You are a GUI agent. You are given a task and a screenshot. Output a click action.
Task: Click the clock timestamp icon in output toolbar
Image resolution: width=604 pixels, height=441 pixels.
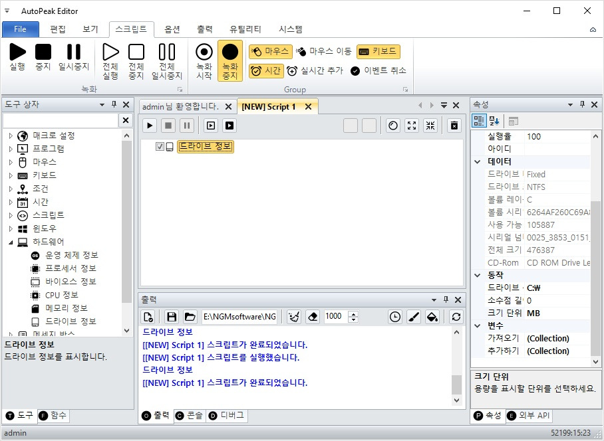pos(395,317)
